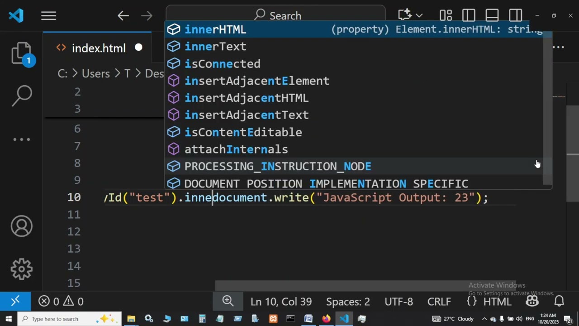579x326 pixels.
Task: Open Customize Layout icon
Action: click(446, 16)
